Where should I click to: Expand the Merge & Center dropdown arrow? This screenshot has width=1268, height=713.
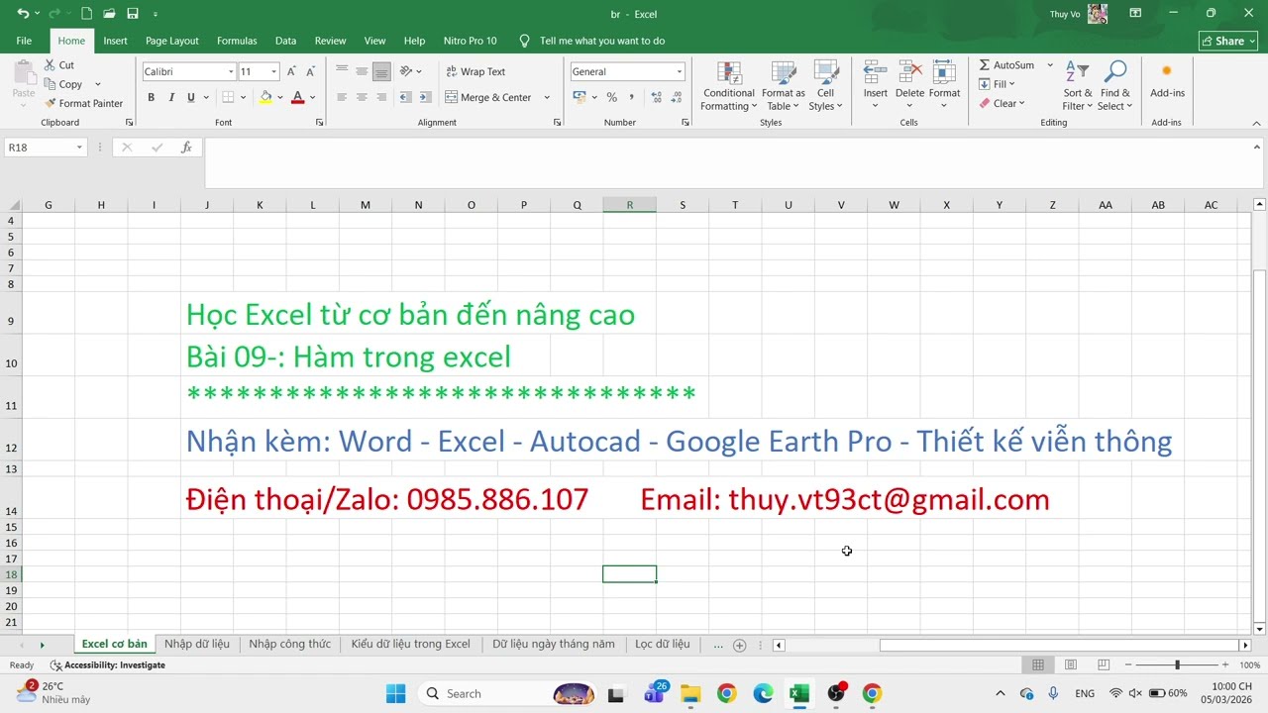point(546,97)
